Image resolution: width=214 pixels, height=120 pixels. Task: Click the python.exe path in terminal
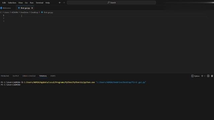click(59, 82)
